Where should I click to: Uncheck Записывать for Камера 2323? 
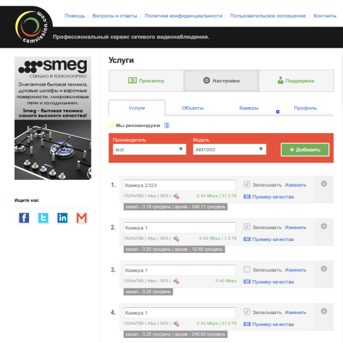point(247,184)
